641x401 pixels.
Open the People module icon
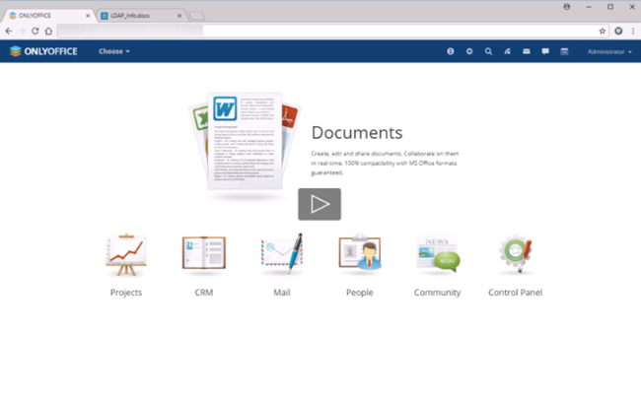(x=359, y=252)
